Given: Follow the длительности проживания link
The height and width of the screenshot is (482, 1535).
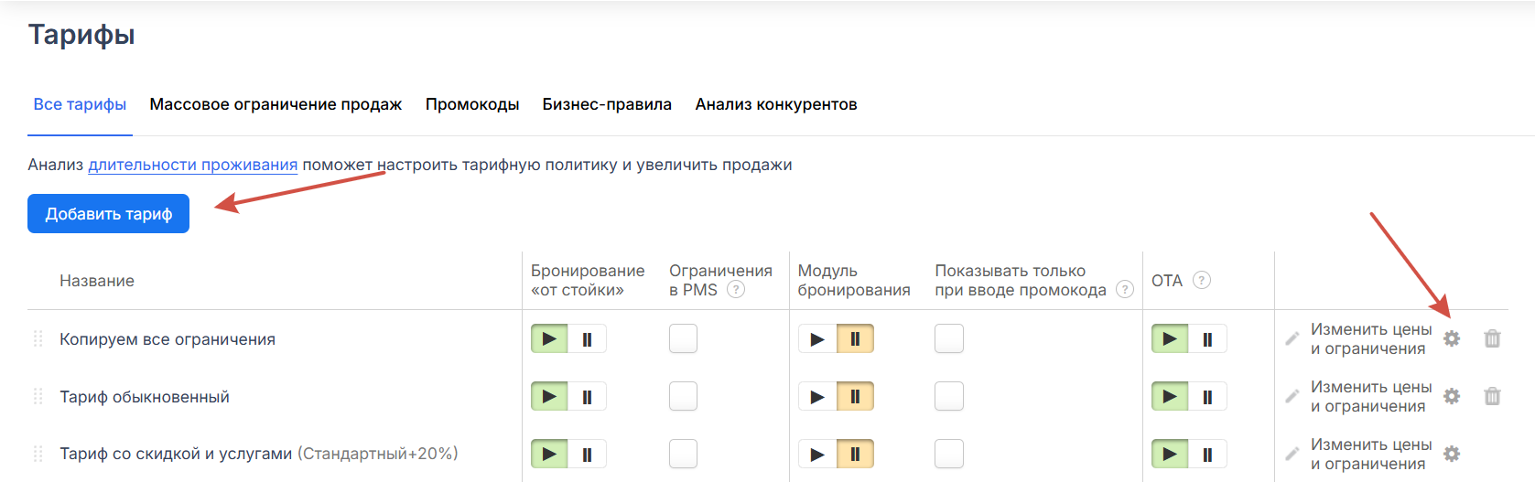Looking at the screenshot, I should (192, 165).
